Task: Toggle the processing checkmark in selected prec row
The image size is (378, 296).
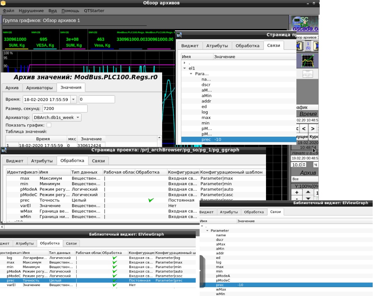Action: (x=114, y=280)
